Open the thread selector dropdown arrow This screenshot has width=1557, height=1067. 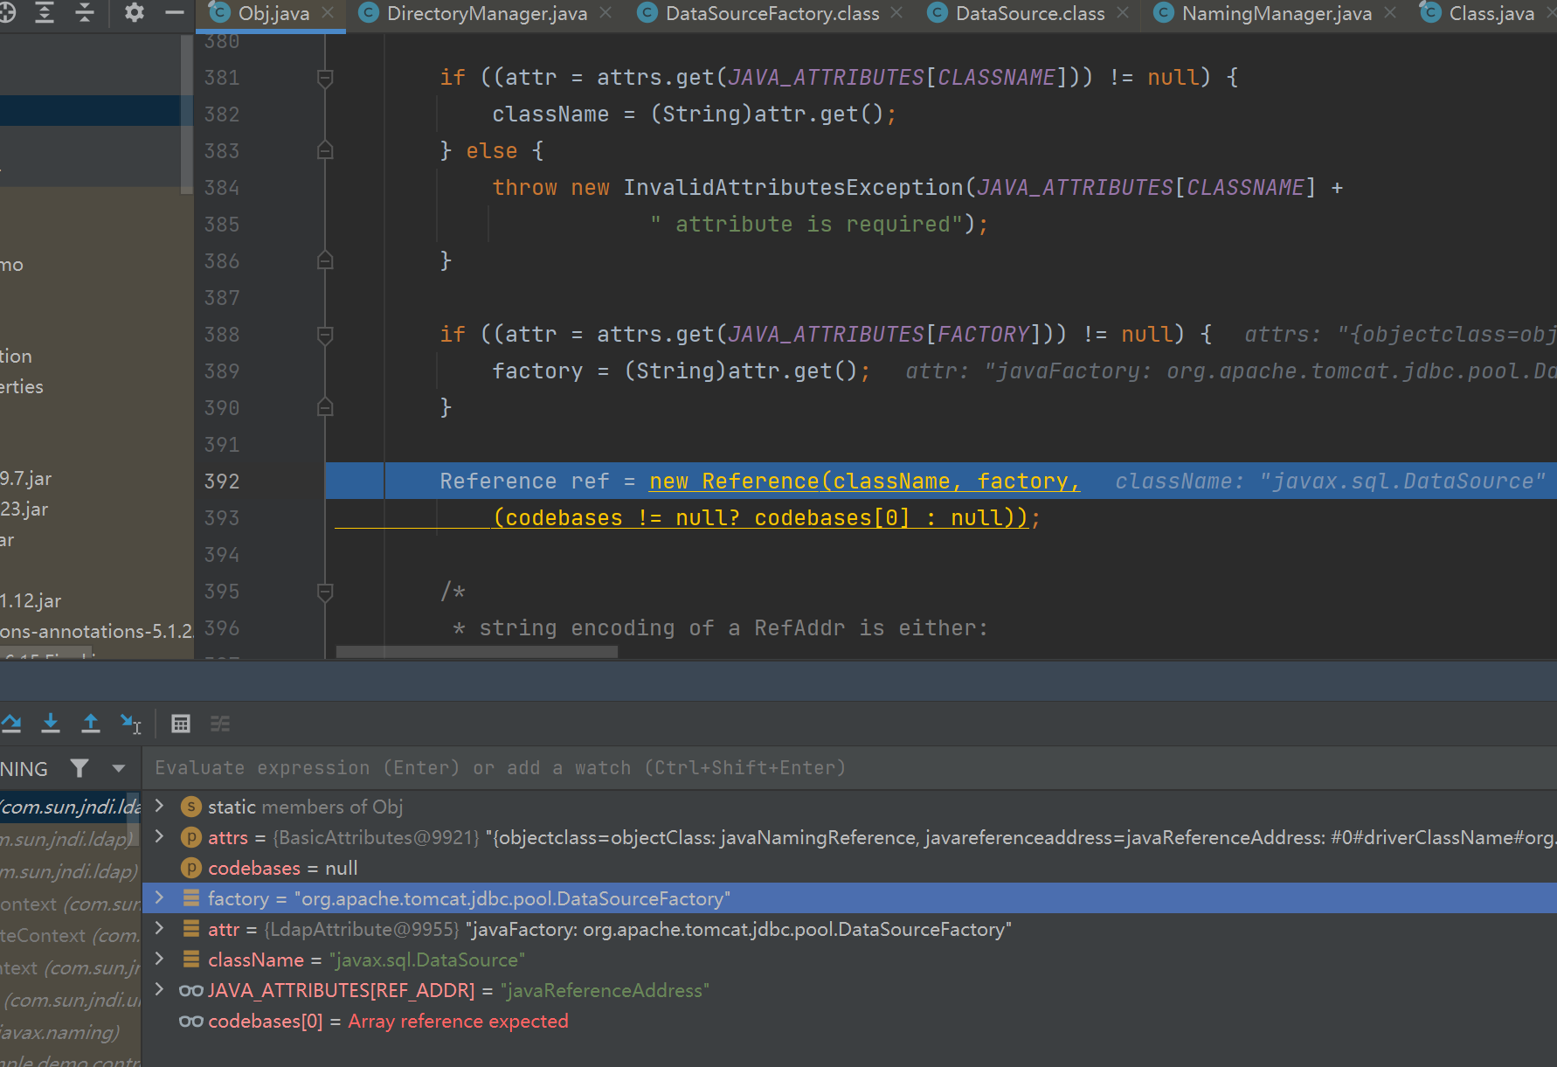(119, 768)
